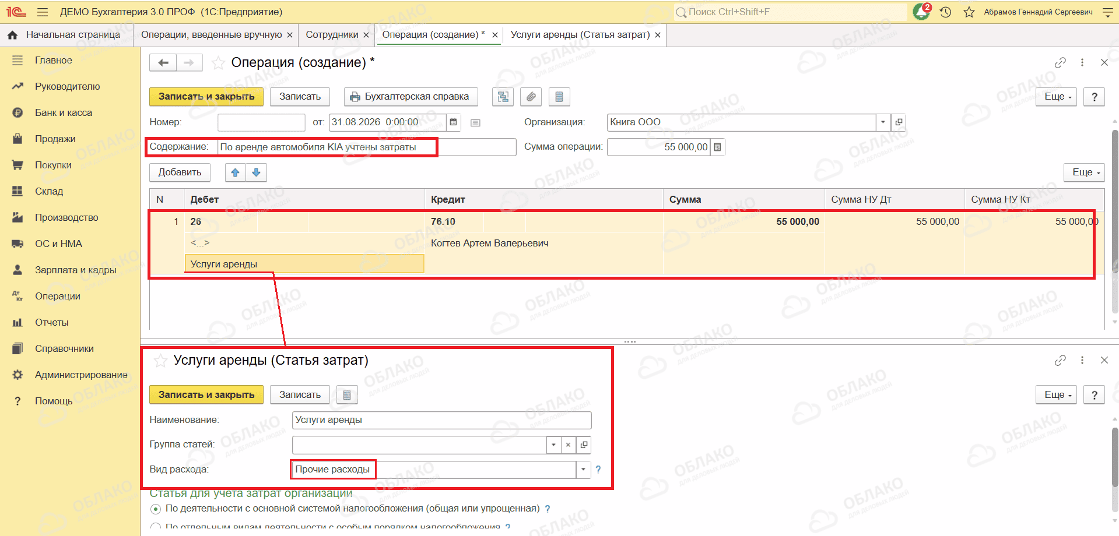Copy link icon of Услуги аренды form
The height and width of the screenshot is (536, 1119).
(x=1060, y=360)
